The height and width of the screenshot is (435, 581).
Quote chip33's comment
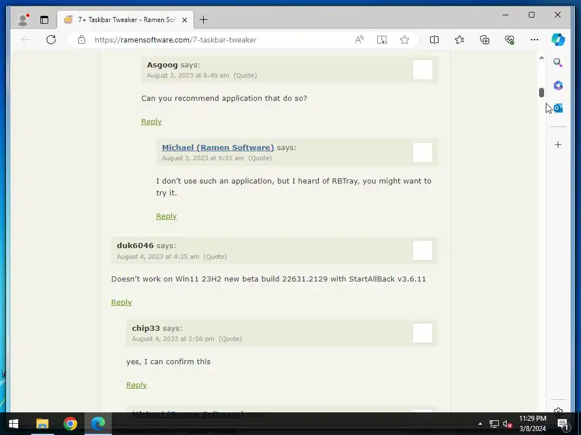point(230,339)
